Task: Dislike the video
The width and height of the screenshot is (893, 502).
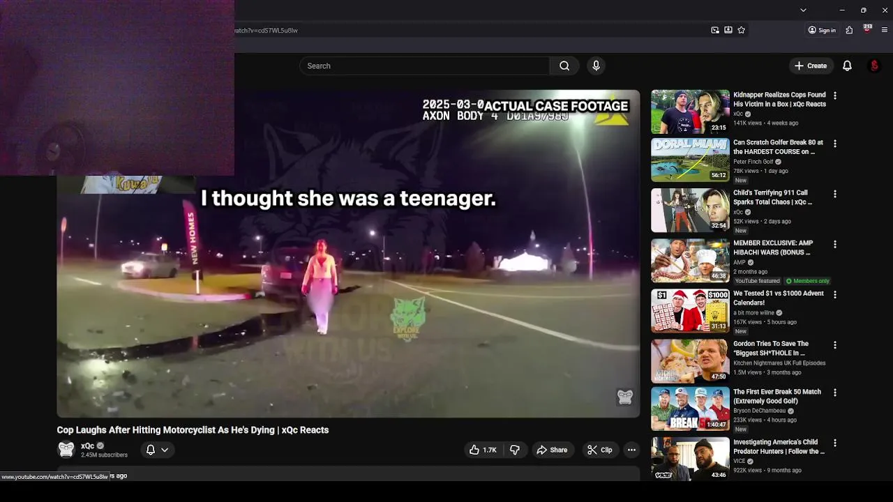Action: click(x=515, y=450)
